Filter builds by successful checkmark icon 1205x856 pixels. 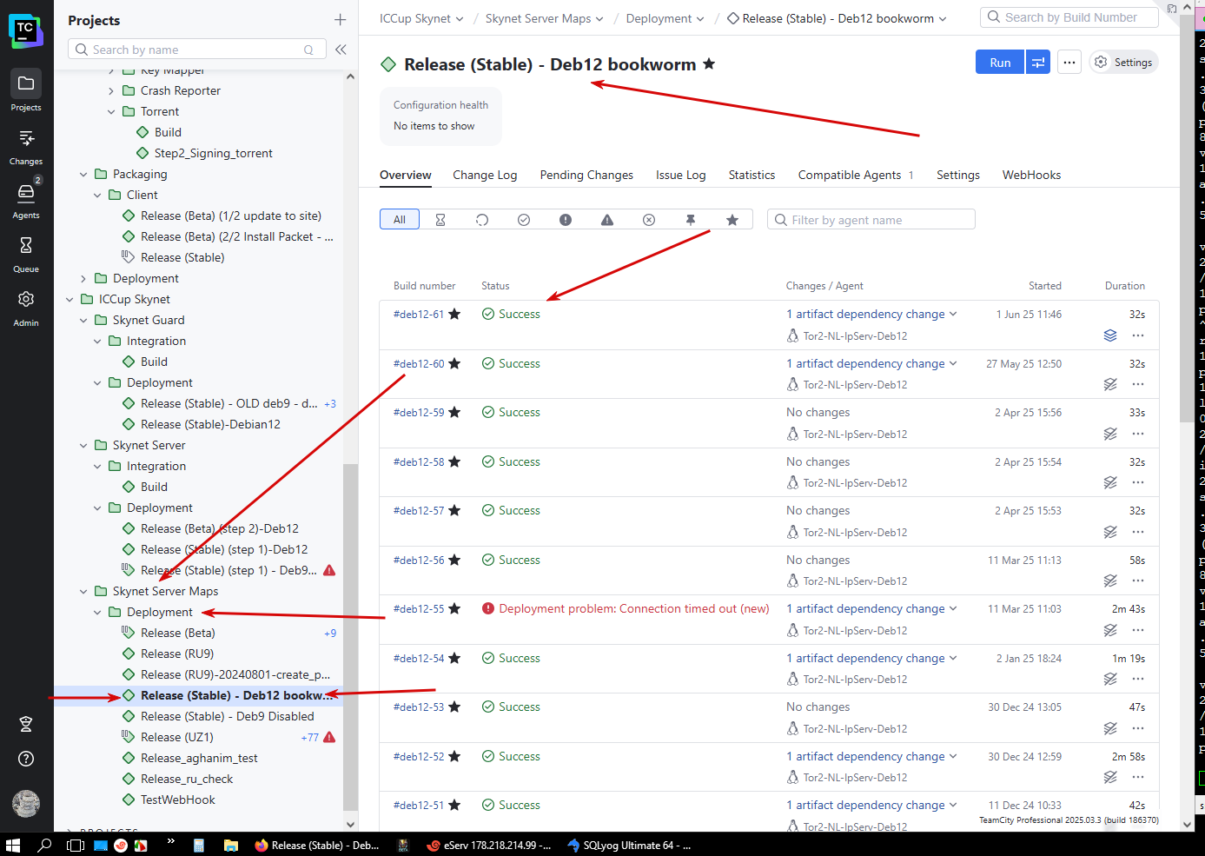click(524, 220)
